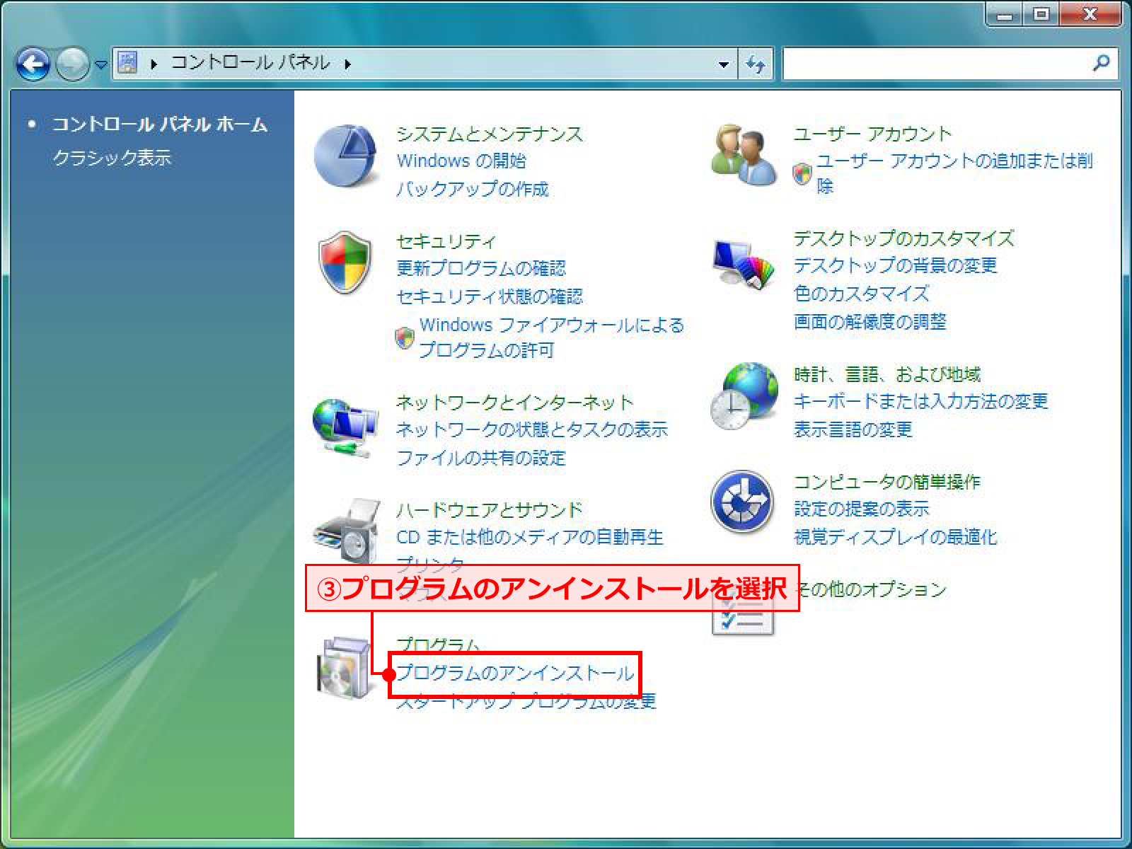Click the small shield beside Windows ファイアウォール
Viewport: 1132px width, 849px height.
[x=404, y=337]
